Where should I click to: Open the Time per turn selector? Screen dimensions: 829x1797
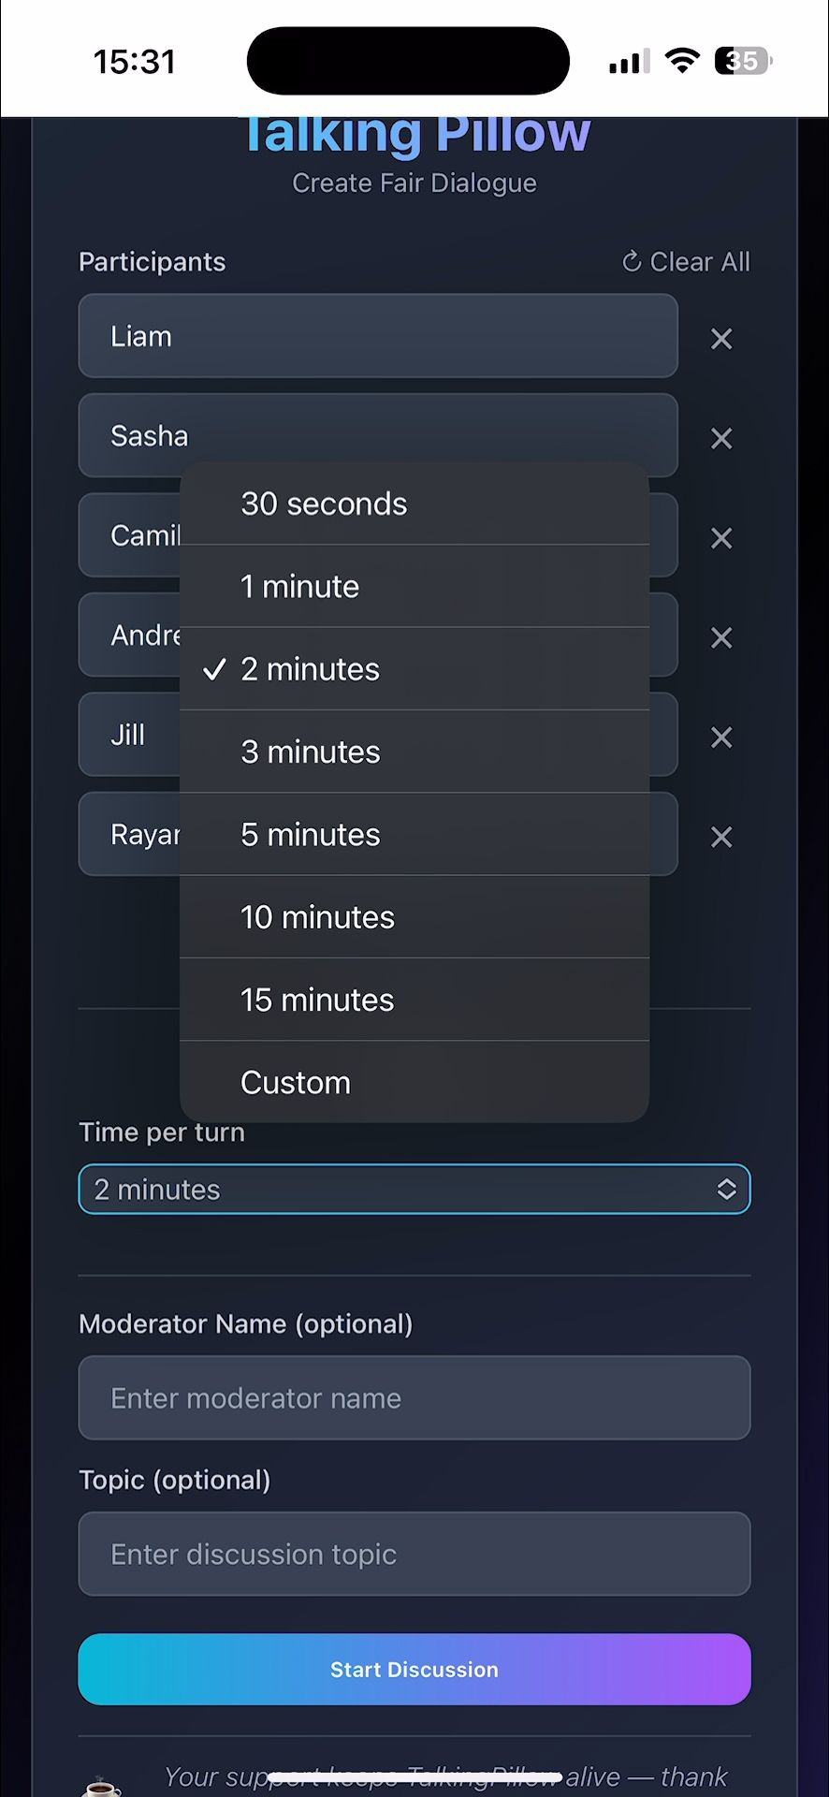[414, 1189]
